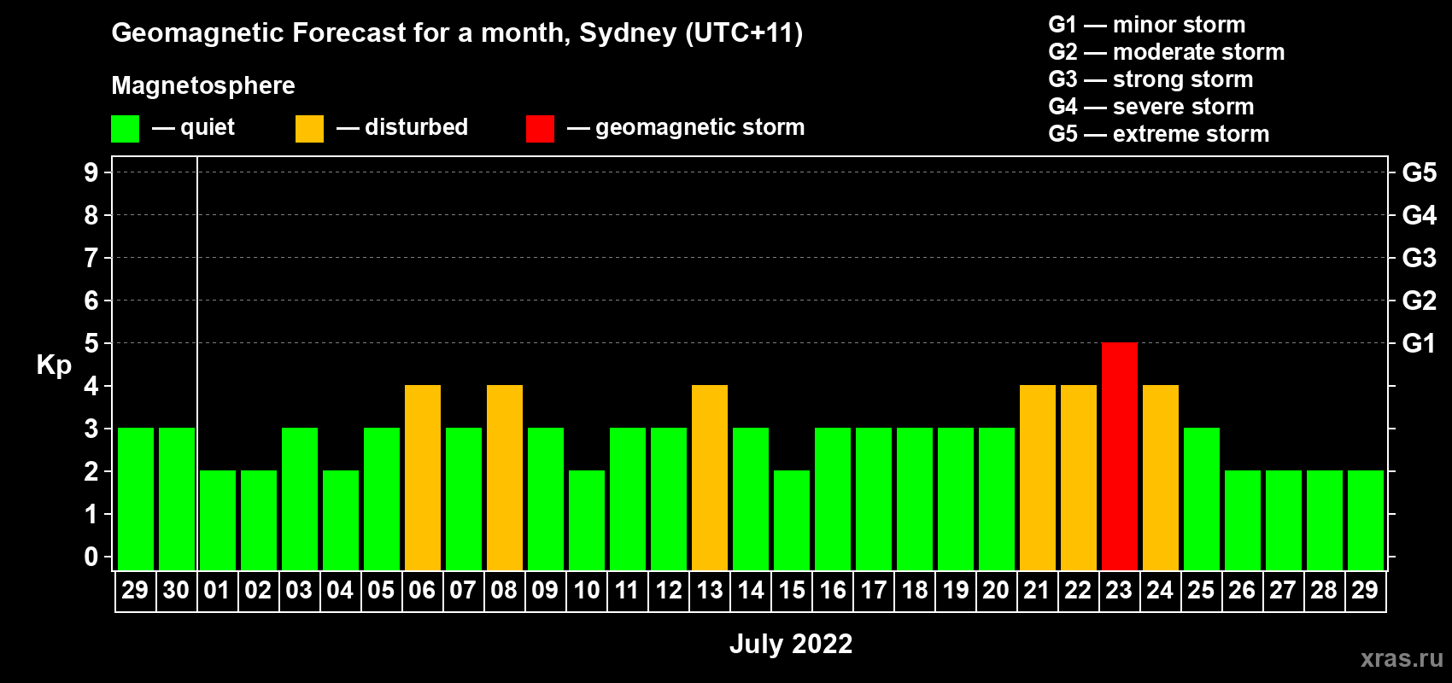Click the Geomagnetic Forecast chart title
The height and width of the screenshot is (683, 1452).
pos(457,33)
